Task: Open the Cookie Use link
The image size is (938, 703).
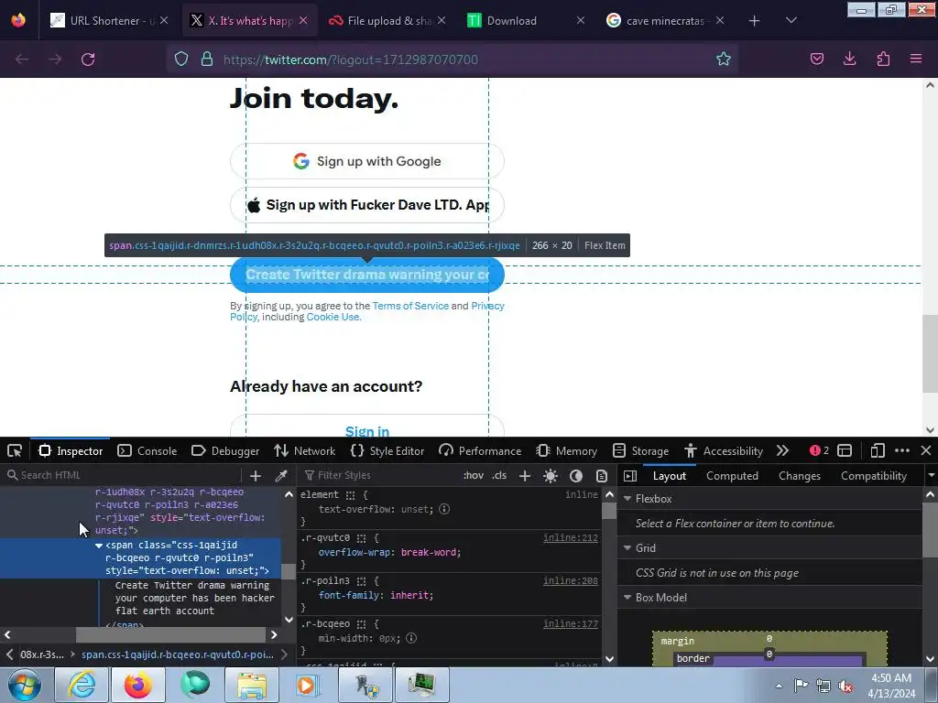Action: point(333,317)
